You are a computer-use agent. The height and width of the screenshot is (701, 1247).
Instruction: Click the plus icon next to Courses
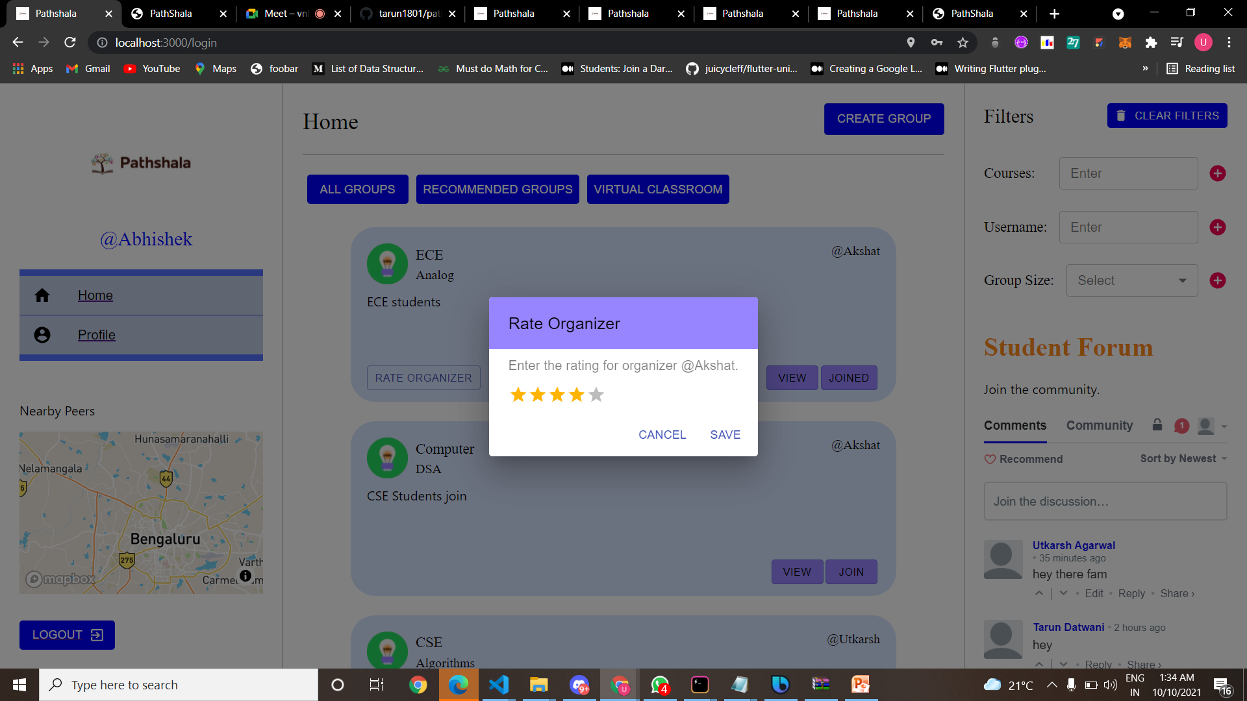(x=1217, y=173)
